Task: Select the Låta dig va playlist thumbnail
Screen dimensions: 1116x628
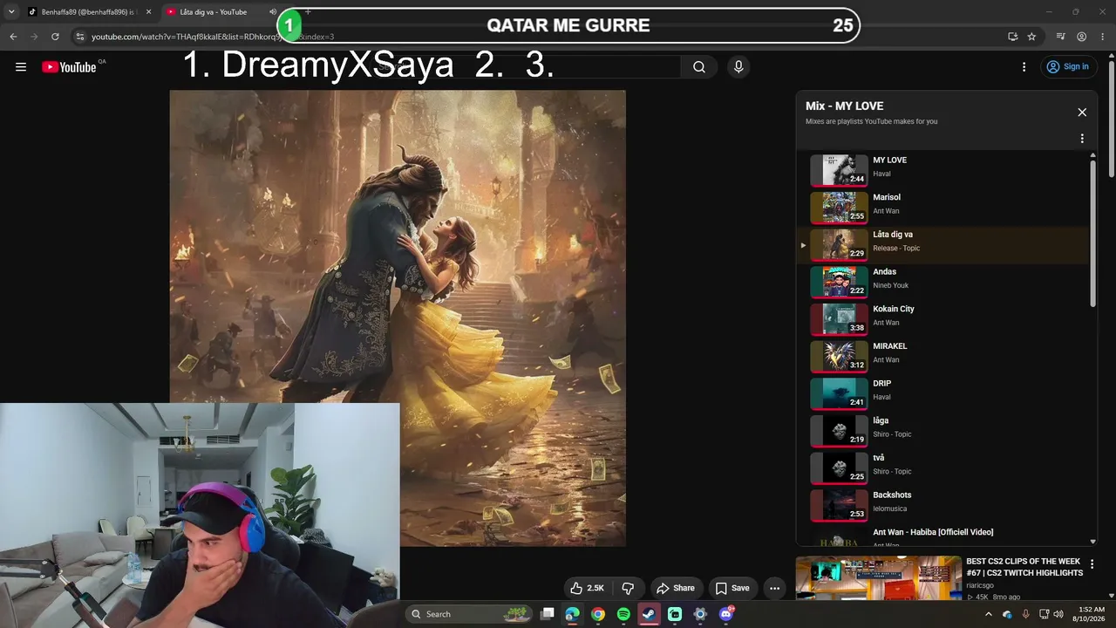Action: click(839, 245)
